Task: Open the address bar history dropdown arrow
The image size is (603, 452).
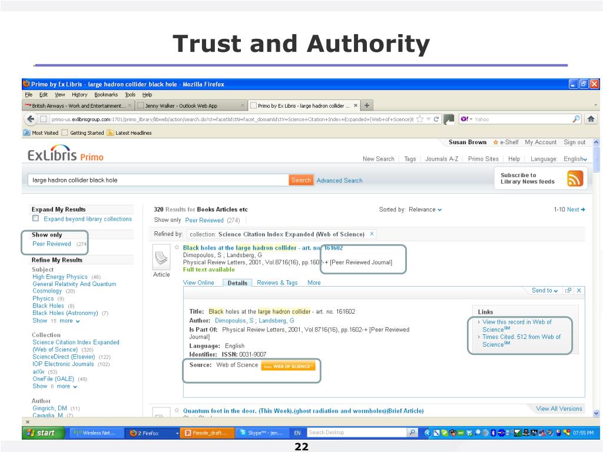Action: [x=428, y=119]
